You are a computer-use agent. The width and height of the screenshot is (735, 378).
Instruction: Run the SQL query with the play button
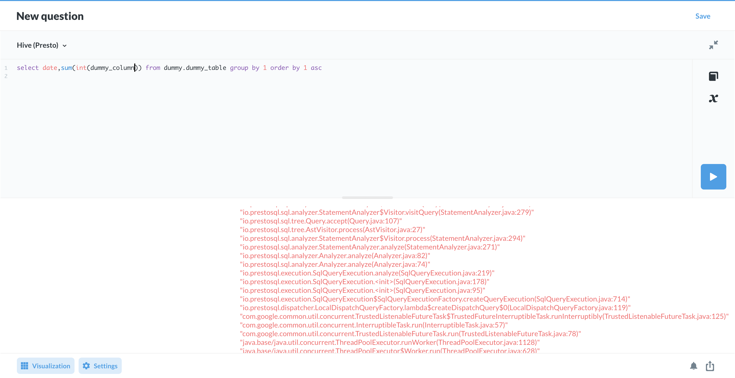coord(713,177)
